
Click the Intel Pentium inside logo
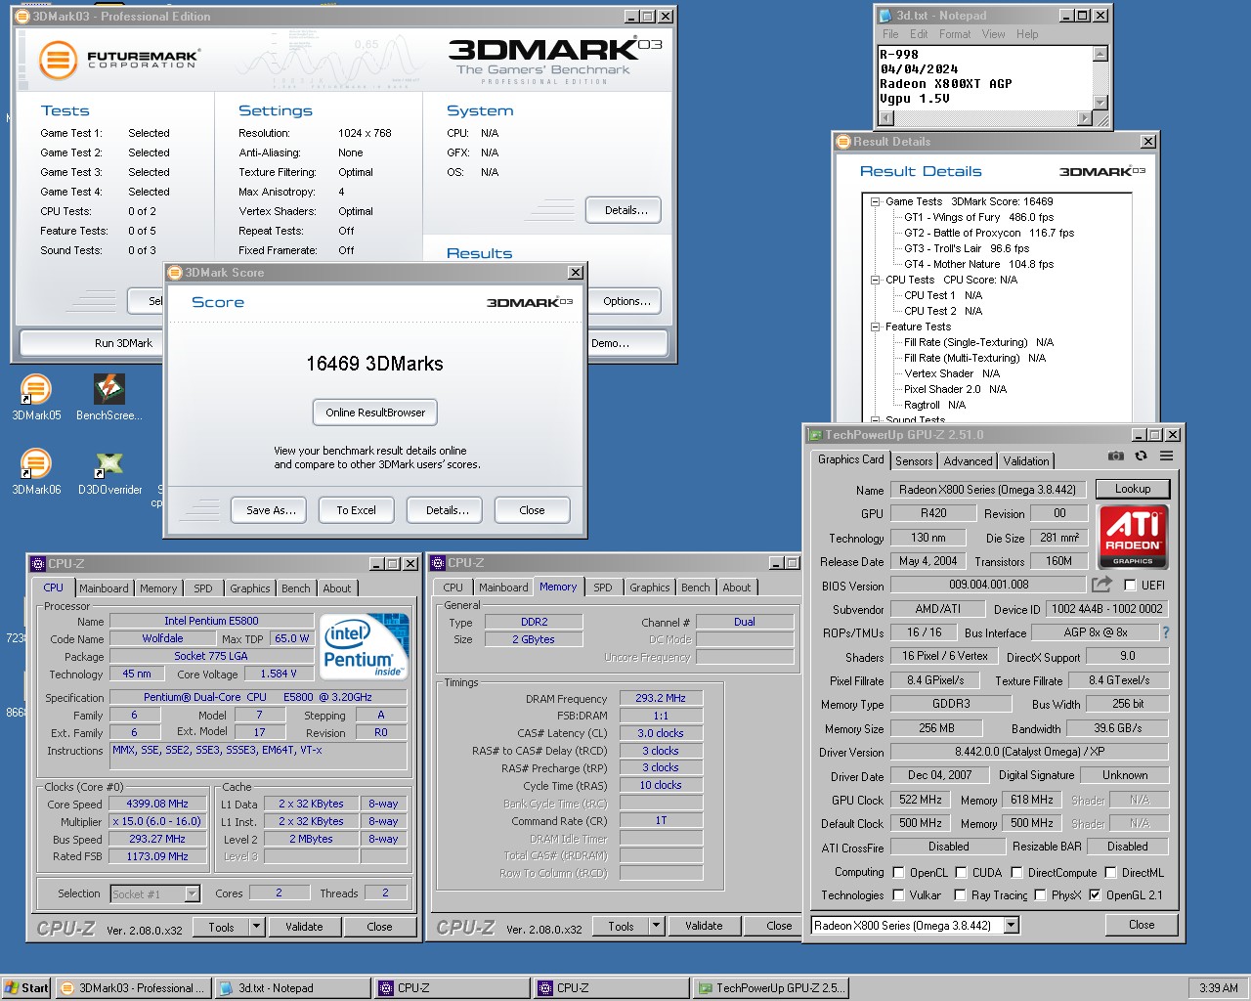(x=365, y=646)
